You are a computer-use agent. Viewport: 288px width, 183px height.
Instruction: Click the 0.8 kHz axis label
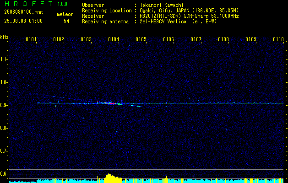click(4, 128)
